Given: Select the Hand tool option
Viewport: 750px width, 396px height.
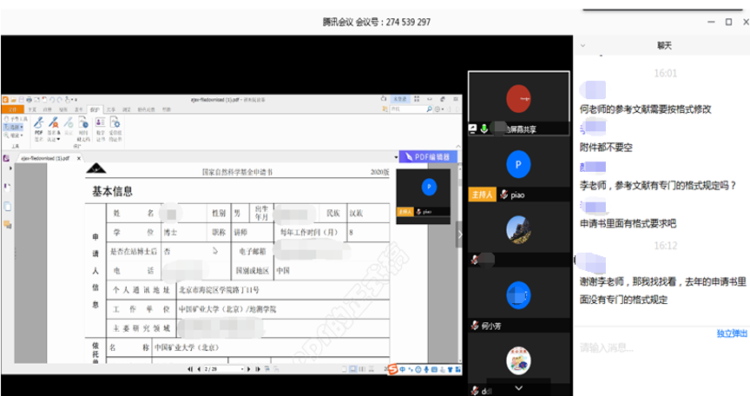Looking at the screenshot, I should click(14, 118).
